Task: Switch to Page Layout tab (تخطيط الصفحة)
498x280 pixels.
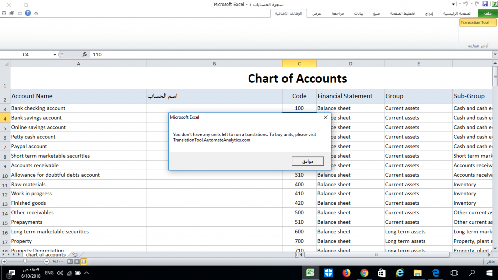Action: [402, 13]
